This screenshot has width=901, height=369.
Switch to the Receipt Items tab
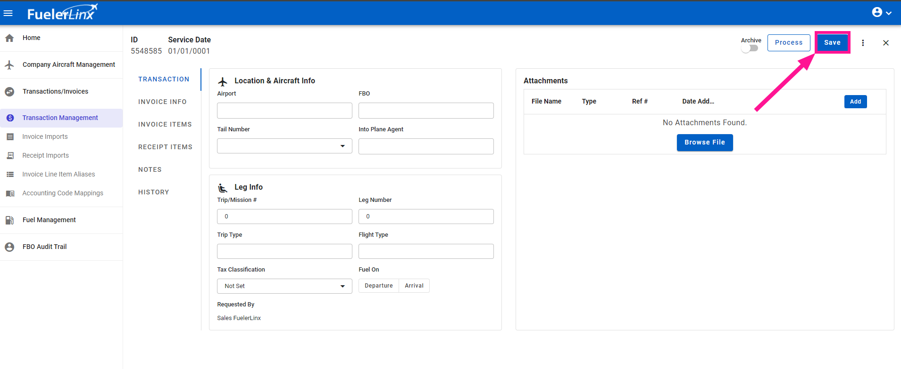(x=165, y=147)
